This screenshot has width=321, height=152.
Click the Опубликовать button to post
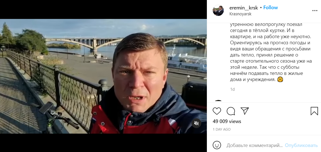301,145
